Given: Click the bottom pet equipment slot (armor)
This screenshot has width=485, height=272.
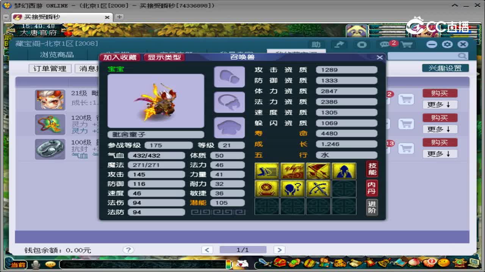Looking at the screenshot, I should coord(229,128).
